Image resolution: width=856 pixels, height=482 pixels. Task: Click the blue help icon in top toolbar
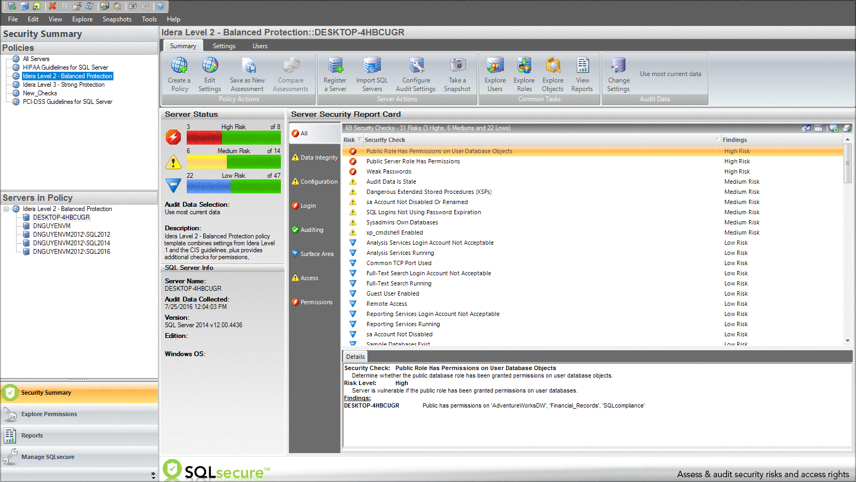(160, 6)
